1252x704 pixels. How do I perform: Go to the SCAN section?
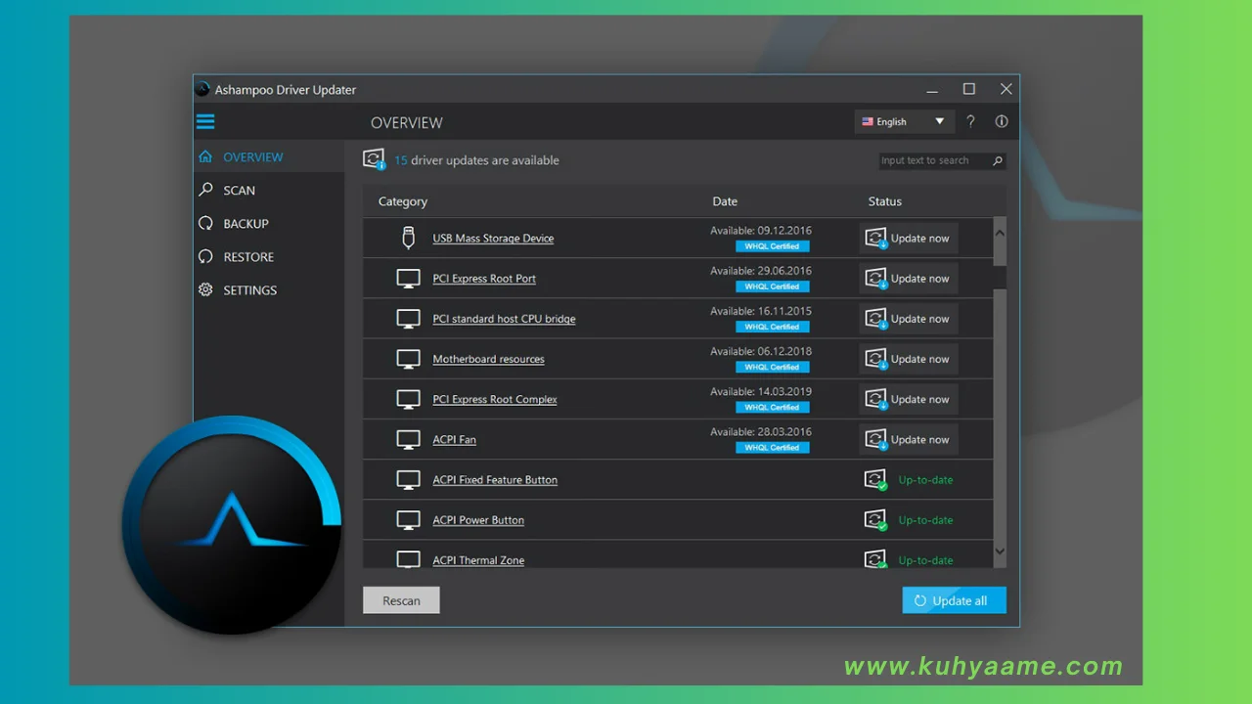pyautogui.click(x=239, y=190)
